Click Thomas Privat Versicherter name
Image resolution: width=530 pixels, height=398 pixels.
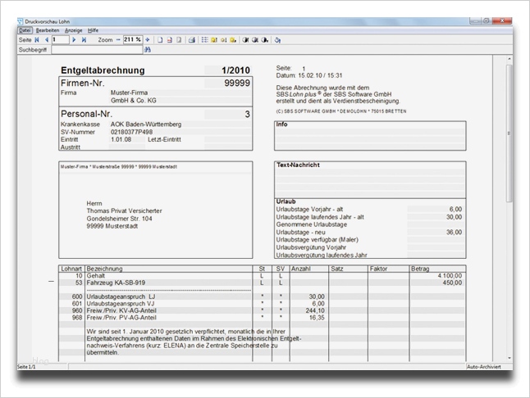pos(124,210)
